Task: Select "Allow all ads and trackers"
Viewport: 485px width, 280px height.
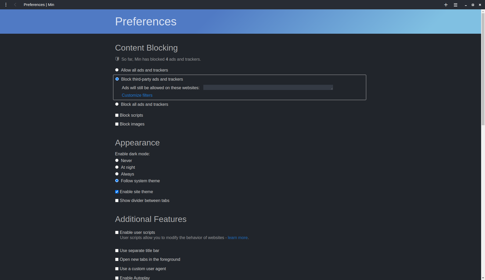Action: coord(117,70)
